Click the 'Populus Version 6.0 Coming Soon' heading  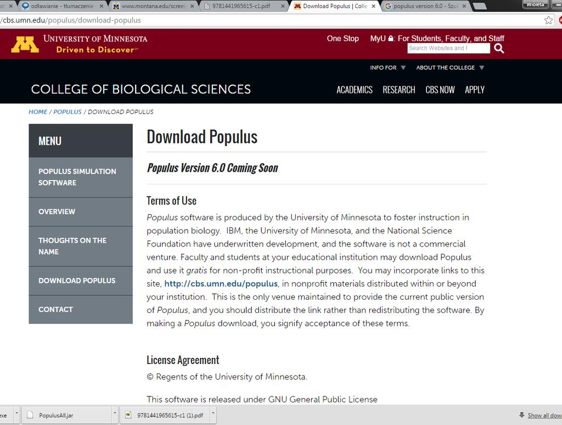[212, 168]
